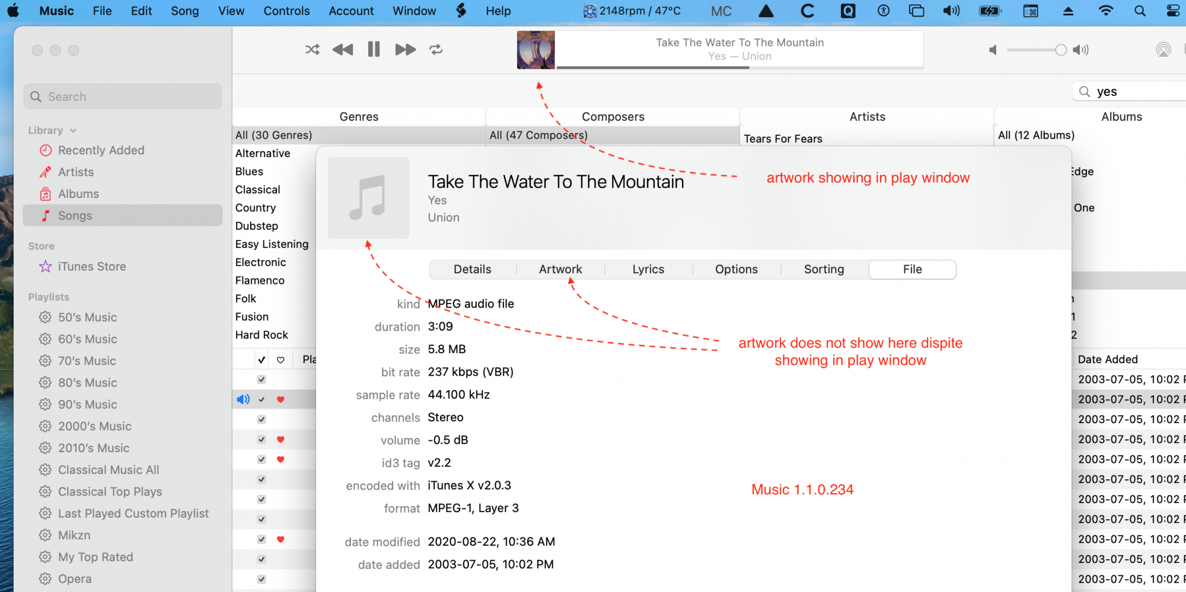
Task: Sort by Date Added column
Action: click(x=1108, y=360)
